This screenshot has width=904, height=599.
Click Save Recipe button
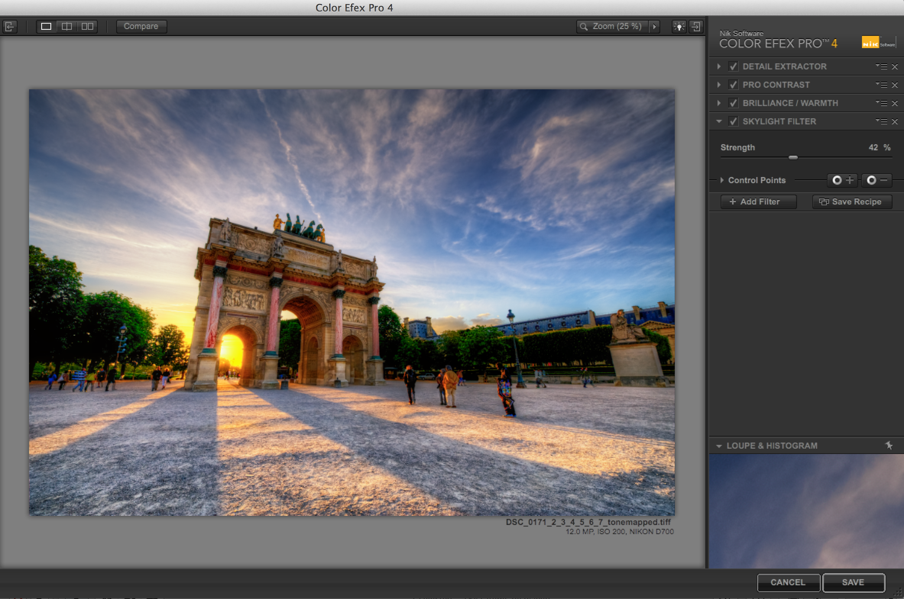tap(852, 202)
